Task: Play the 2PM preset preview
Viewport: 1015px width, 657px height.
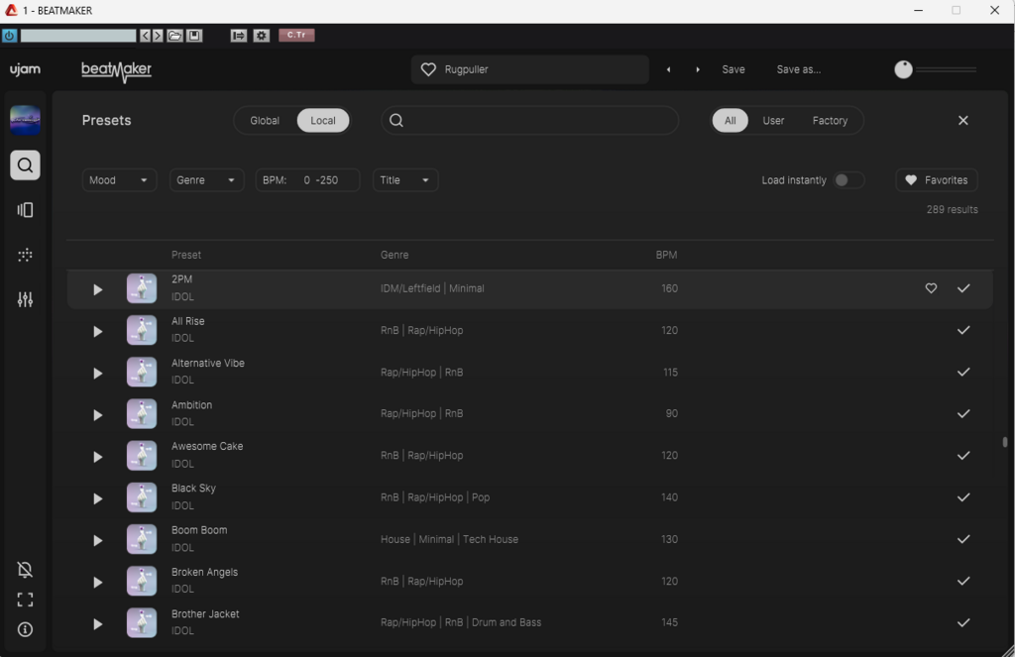Action: coord(98,289)
